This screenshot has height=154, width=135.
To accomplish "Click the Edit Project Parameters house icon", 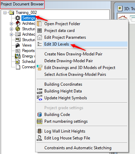I will tap(40, 37).
